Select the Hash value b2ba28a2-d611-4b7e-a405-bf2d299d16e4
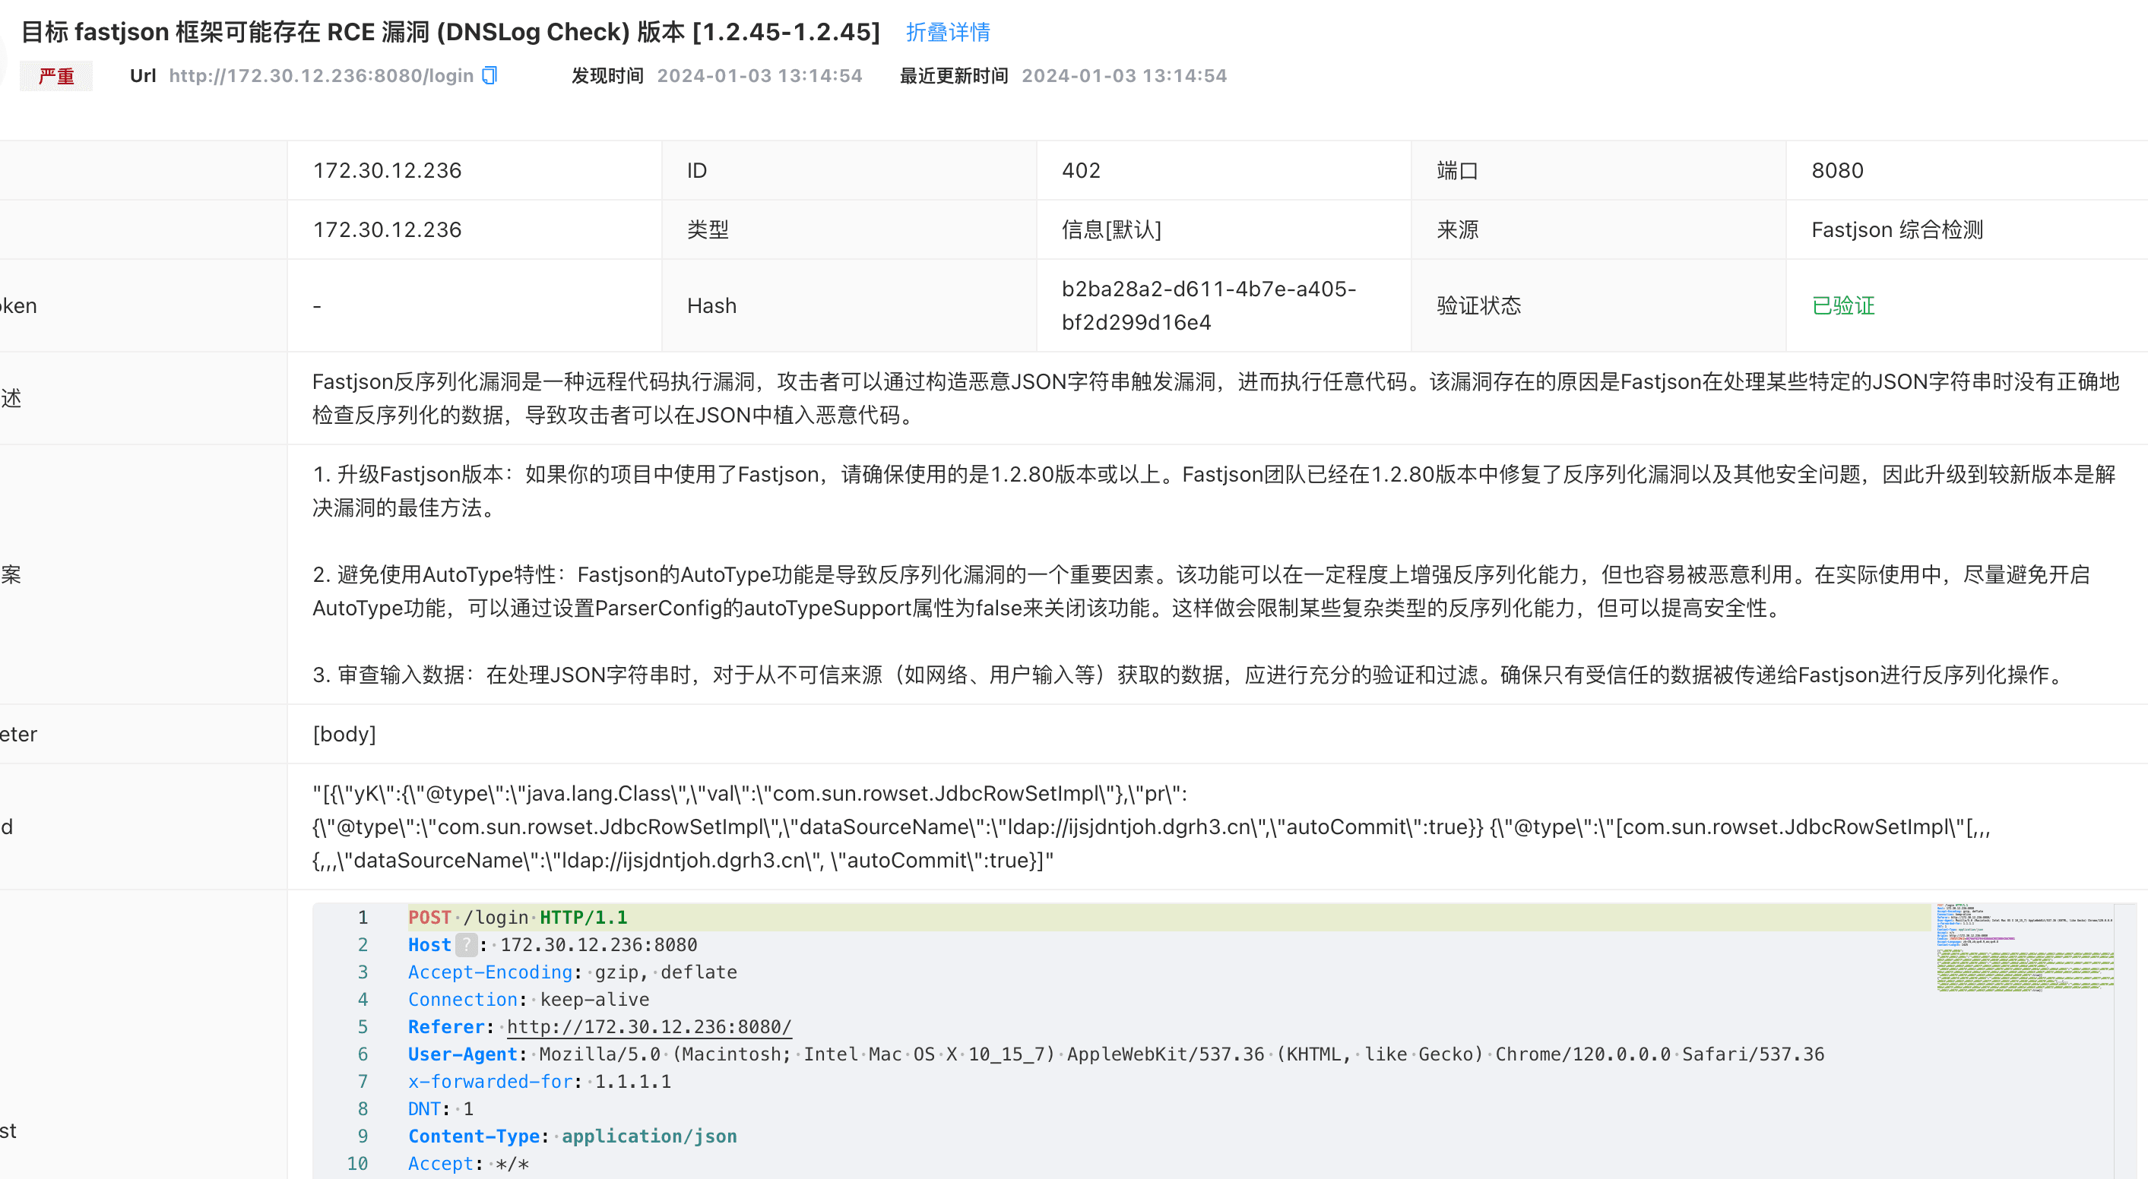This screenshot has height=1179, width=2148. [1209, 306]
